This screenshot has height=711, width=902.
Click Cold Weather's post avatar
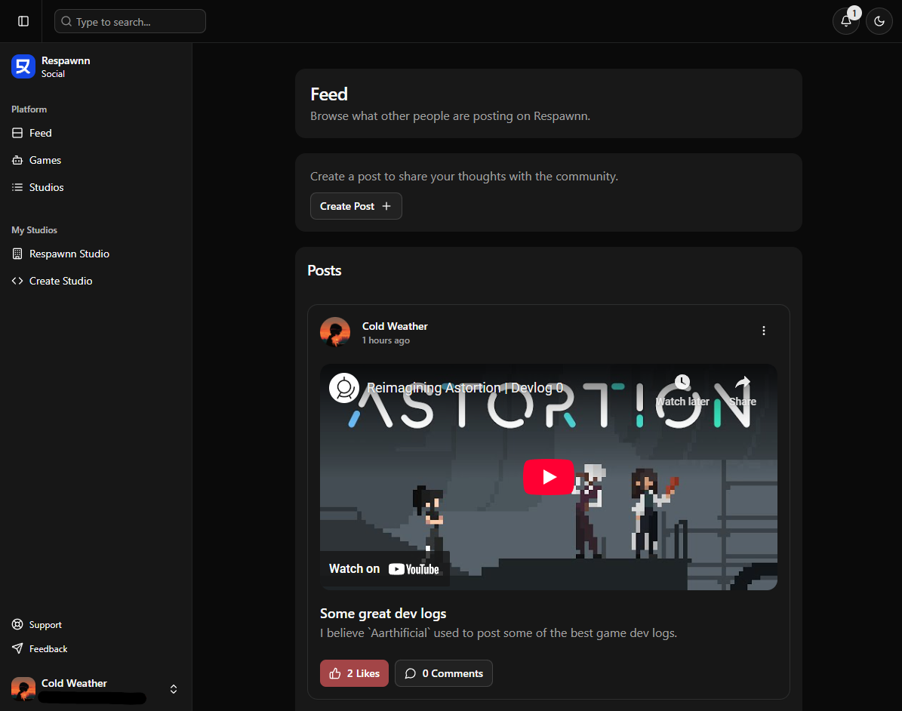point(335,332)
